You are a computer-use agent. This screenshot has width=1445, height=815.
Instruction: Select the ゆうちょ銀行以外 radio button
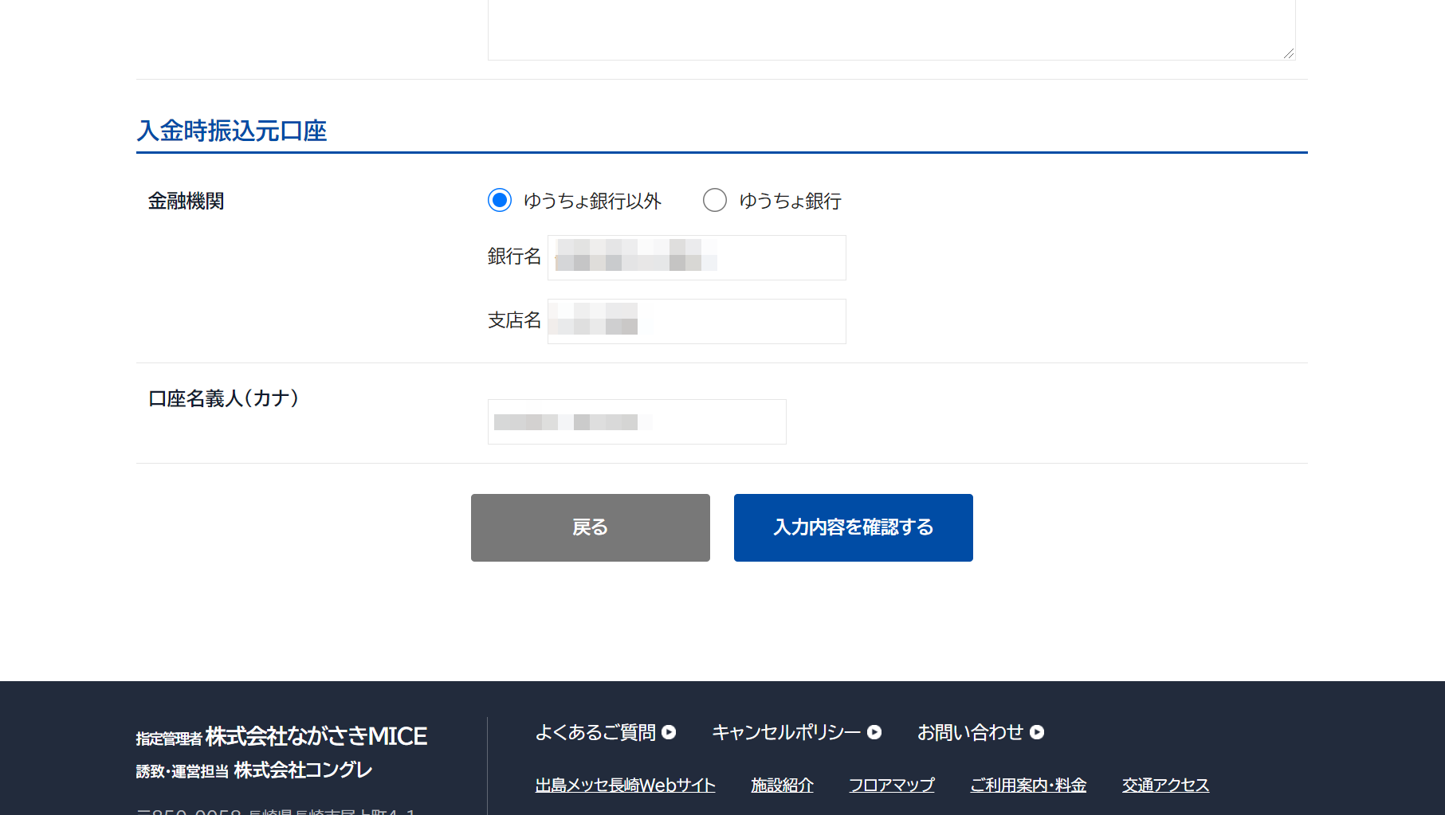[x=500, y=200]
